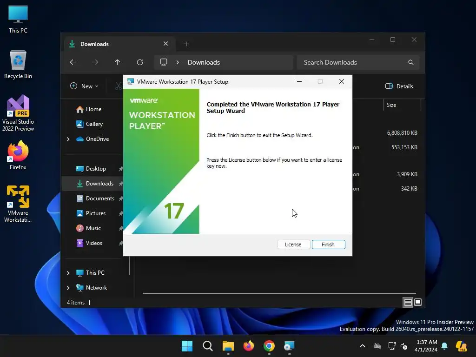476x357 pixels.
Task: Go back in File Explorer
Action: (73, 62)
